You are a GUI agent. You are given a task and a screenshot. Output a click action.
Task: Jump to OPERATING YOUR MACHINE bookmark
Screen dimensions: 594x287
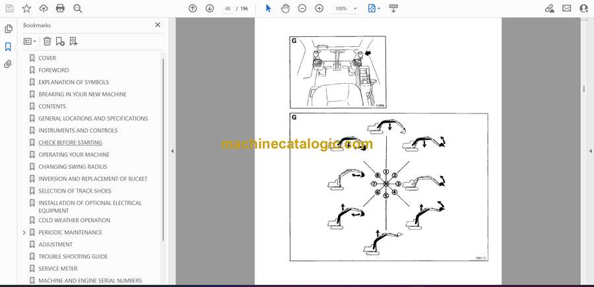74,155
